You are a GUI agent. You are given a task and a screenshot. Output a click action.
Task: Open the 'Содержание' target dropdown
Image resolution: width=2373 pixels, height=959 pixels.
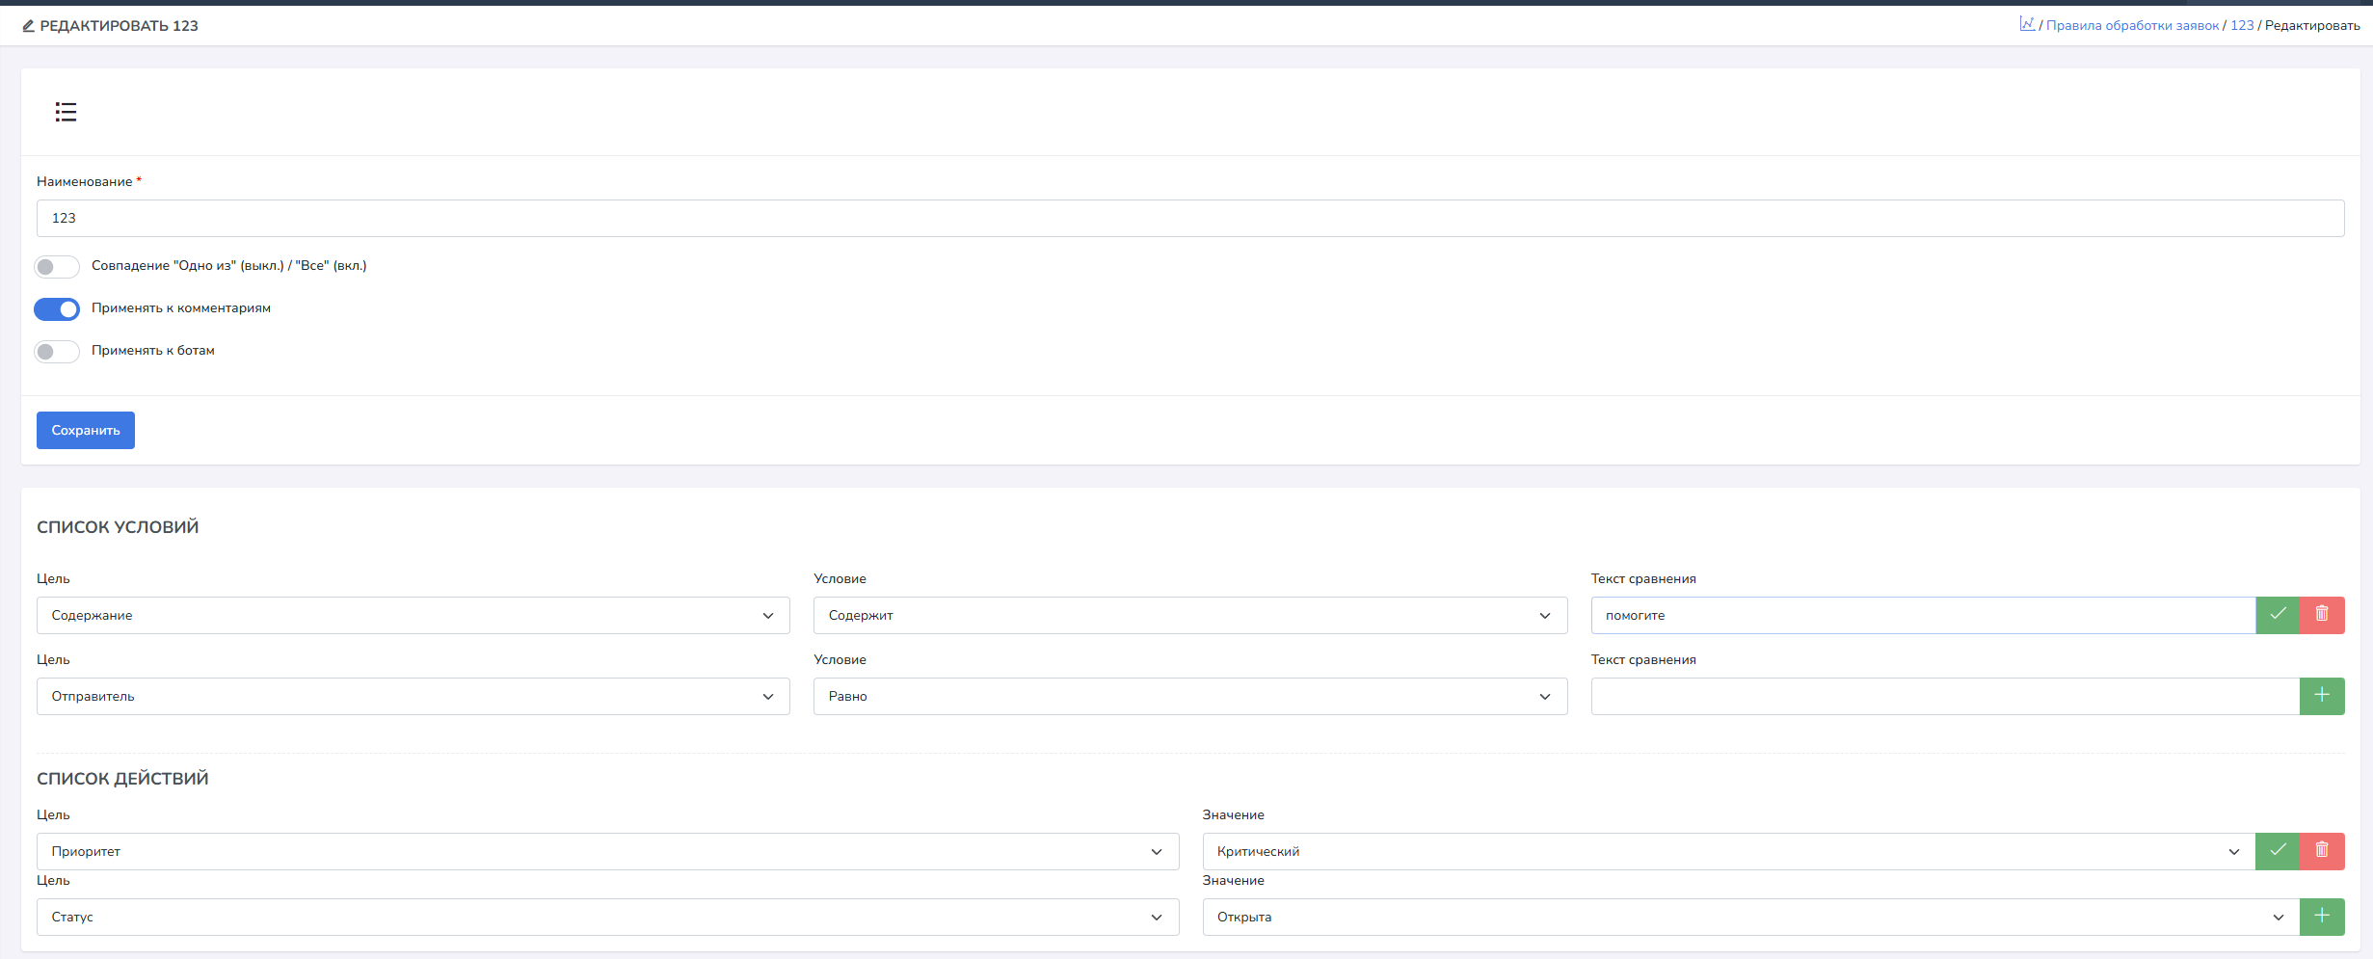(413, 615)
